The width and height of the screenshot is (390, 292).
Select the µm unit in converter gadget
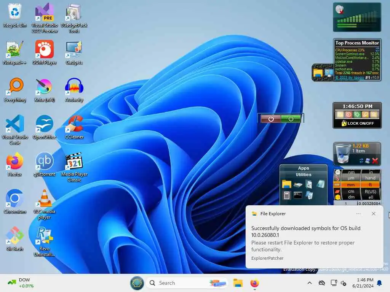pyautogui.click(x=351, y=178)
